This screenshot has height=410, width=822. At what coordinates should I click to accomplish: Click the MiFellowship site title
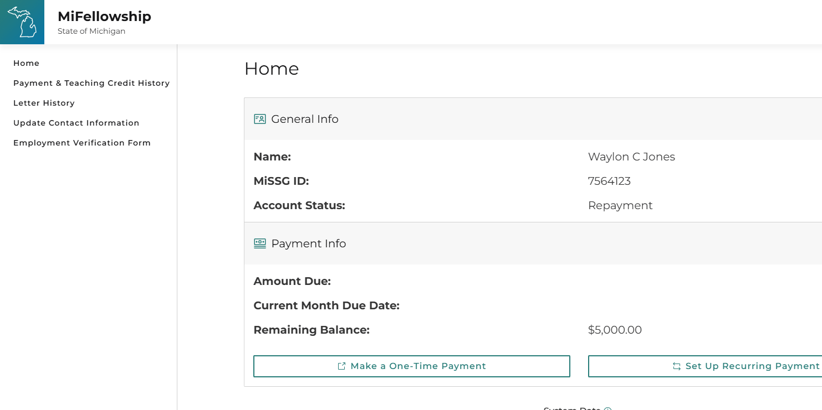pyautogui.click(x=104, y=17)
